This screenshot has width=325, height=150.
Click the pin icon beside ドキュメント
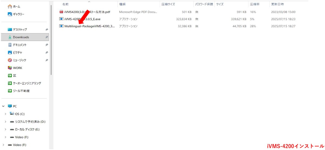tap(47, 45)
